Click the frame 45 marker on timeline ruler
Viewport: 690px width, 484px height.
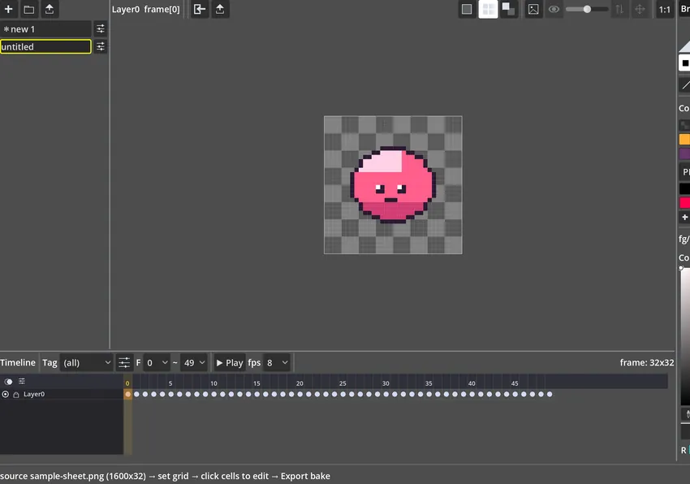click(x=515, y=383)
